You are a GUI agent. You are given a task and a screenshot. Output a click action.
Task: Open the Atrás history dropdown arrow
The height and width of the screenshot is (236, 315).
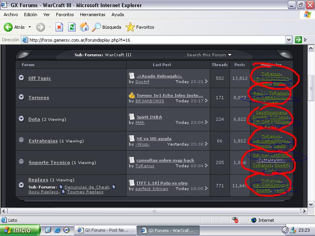click(x=30, y=27)
